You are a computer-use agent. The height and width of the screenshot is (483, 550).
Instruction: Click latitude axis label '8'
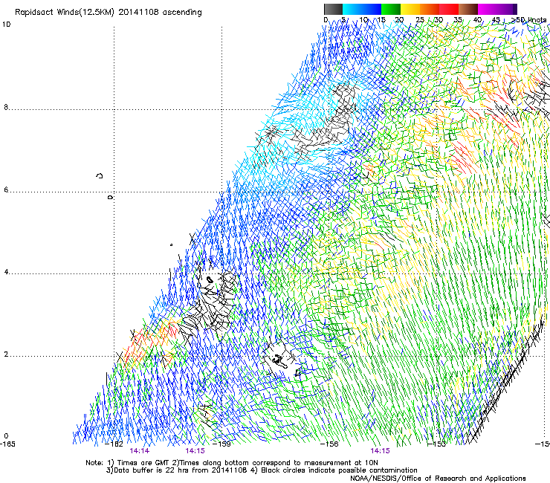pyautogui.click(x=6, y=107)
